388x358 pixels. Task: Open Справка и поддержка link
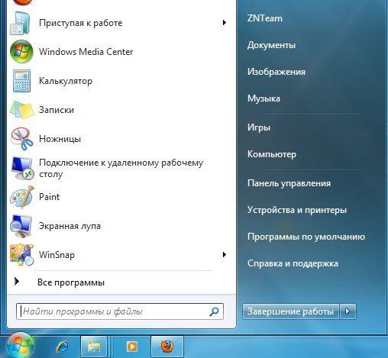(293, 263)
